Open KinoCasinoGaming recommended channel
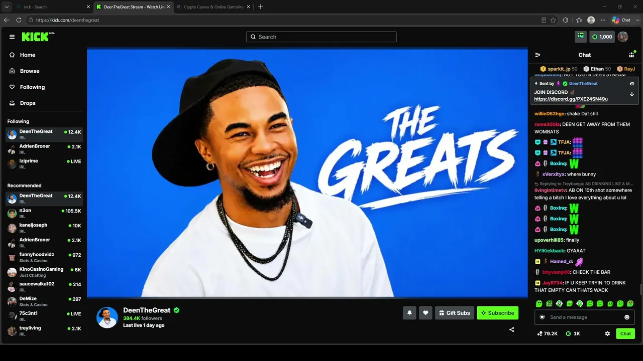Screen dimensions: 643x361 click(44, 272)
